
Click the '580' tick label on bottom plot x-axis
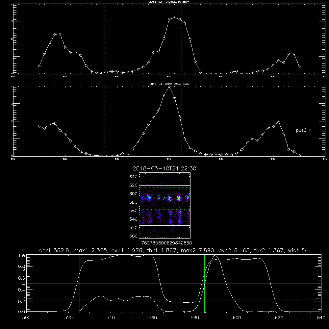pyautogui.click(x=195, y=318)
